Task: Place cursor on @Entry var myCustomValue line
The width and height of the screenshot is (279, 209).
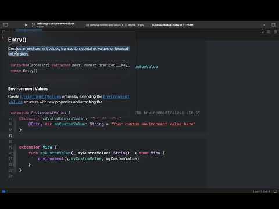Action: click(112, 124)
